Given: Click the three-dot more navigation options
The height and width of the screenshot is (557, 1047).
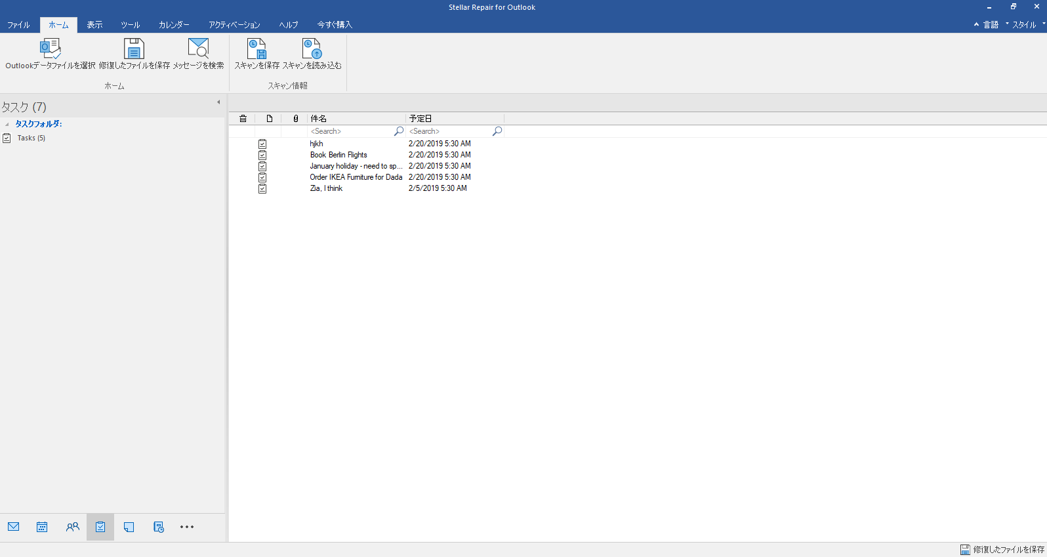Looking at the screenshot, I should (x=187, y=527).
